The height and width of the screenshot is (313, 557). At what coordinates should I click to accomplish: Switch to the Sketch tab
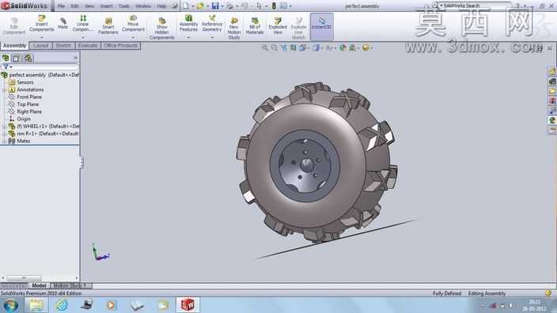(63, 46)
